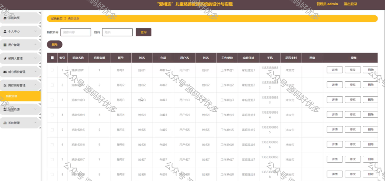Image resolution: width=385 pixels, height=181 pixels.
Task: Click the 捐款信息管理 list icon
Action: click(x=5, y=85)
